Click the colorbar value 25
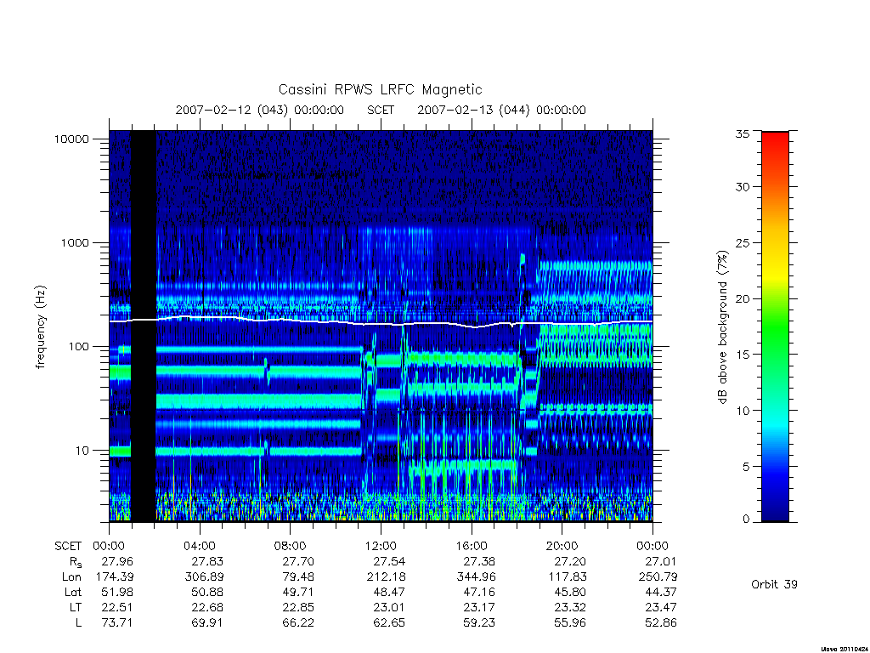The height and width of the screenshot is (653, 870). [743, 243]
